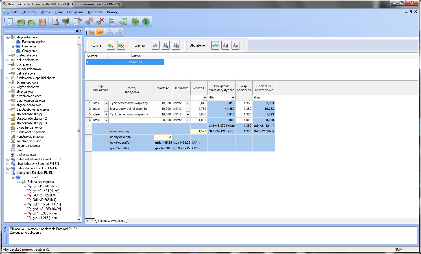Close the output log panel with X

point(5,228)
